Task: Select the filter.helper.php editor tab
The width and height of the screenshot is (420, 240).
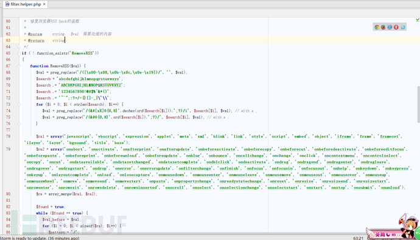Action: pos(26,4)
